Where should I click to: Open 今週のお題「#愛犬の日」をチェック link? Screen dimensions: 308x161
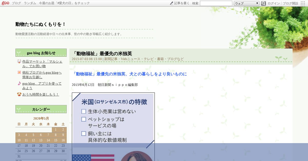click(x=64, y=3)
